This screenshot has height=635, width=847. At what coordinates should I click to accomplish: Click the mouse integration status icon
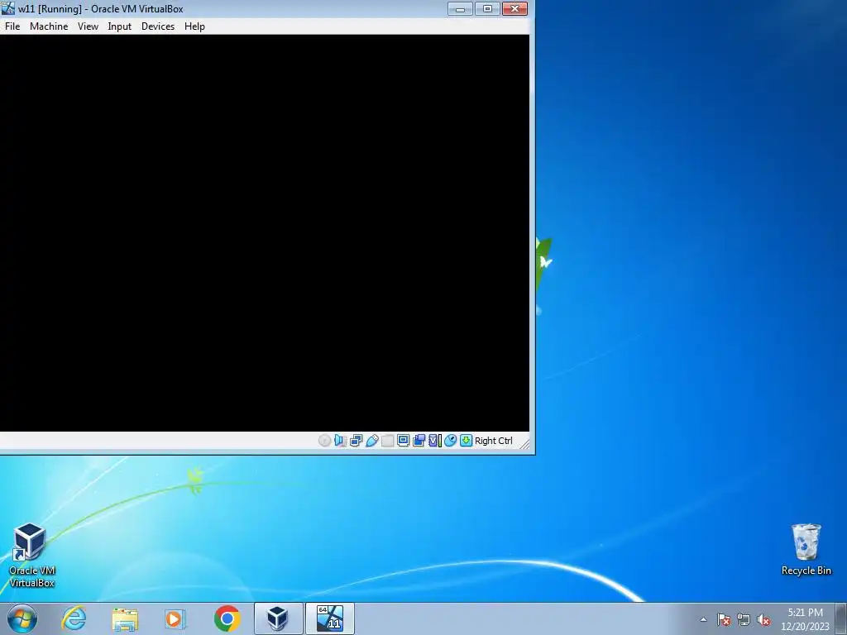pyautogui.click(x=451, y=441)
